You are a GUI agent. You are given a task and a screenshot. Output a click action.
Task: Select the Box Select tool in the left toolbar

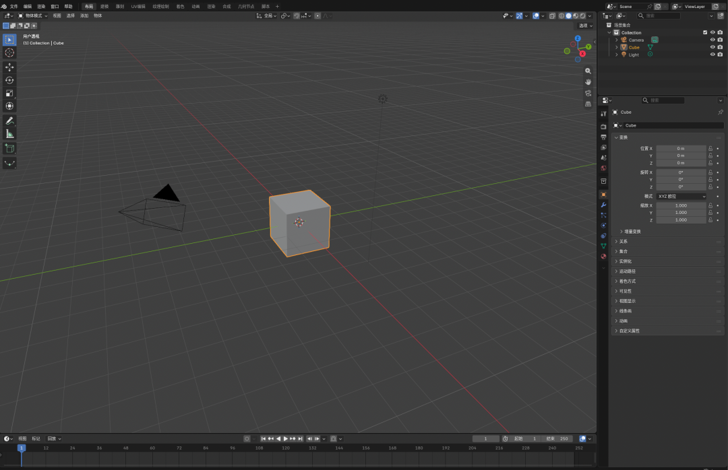9,40
